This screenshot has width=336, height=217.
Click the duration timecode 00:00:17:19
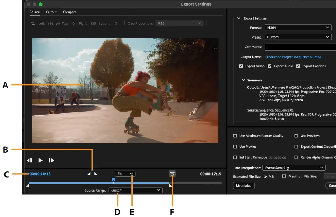click(211, 174)
